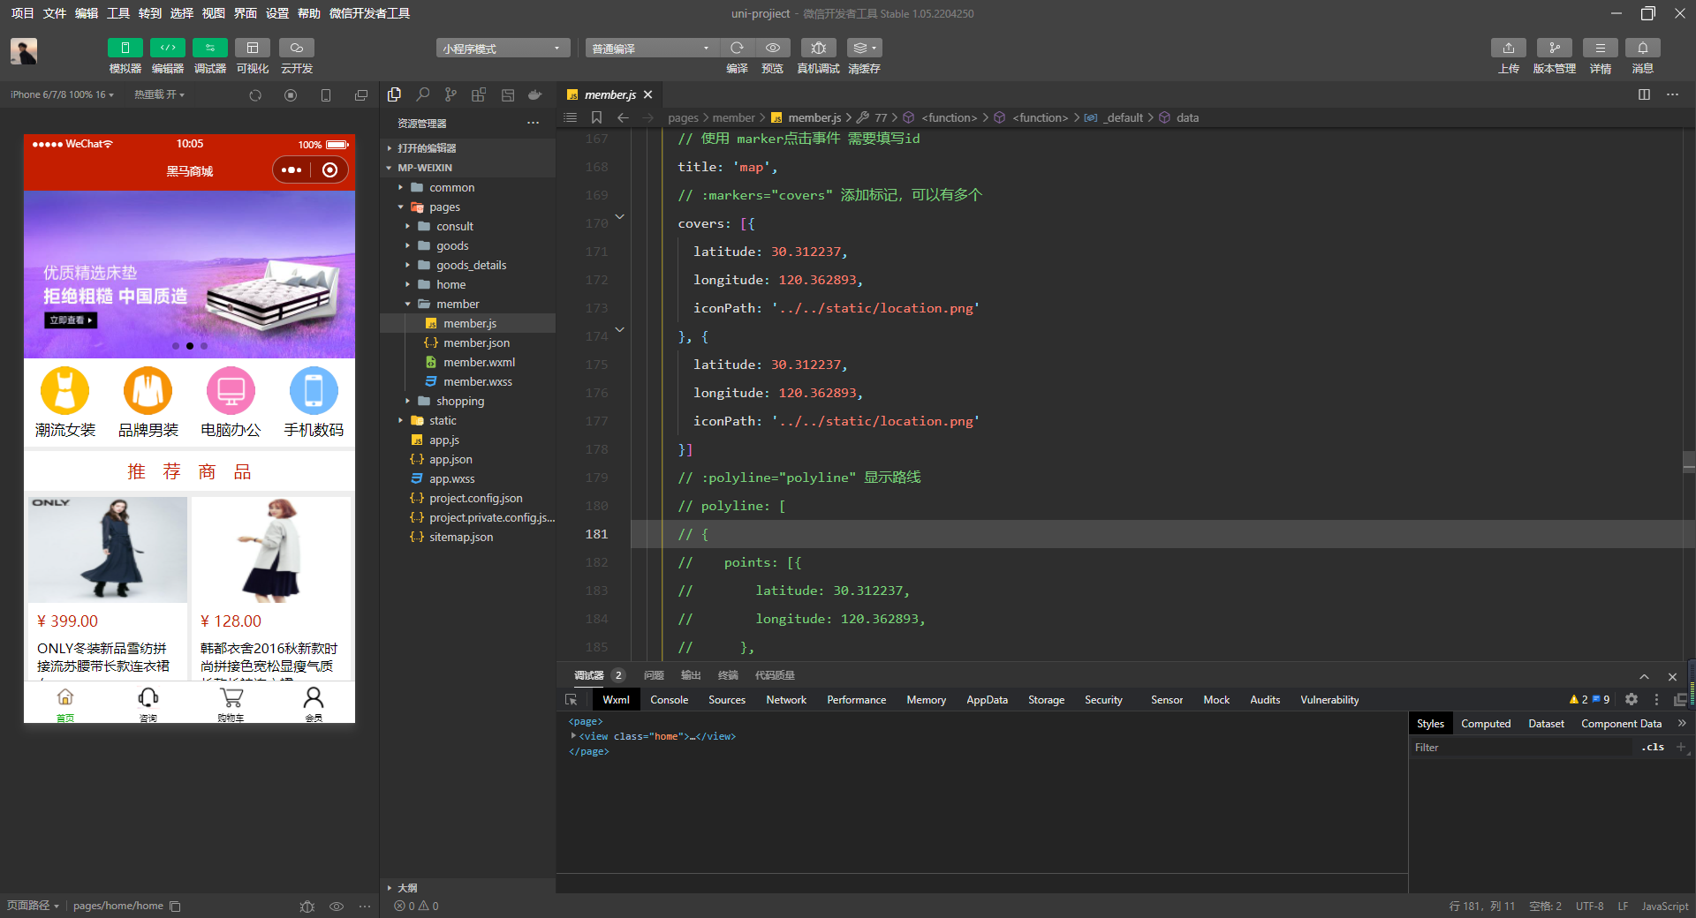Open the 问题 panel tab
This screenshot has height=918, width=1696.
tap(654, 675)
